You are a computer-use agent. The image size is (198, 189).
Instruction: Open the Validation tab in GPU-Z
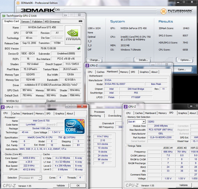click(x=37, y=22)
